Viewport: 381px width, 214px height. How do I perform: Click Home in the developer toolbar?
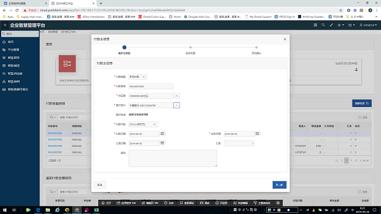coord(106,203)
